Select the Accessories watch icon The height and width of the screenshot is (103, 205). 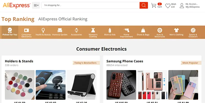coord(76,30)
